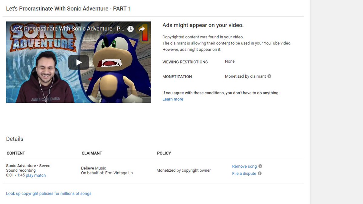The image size is (363, 204).
Task: Open the video title link in player
Action: click(x=67, y=29)
